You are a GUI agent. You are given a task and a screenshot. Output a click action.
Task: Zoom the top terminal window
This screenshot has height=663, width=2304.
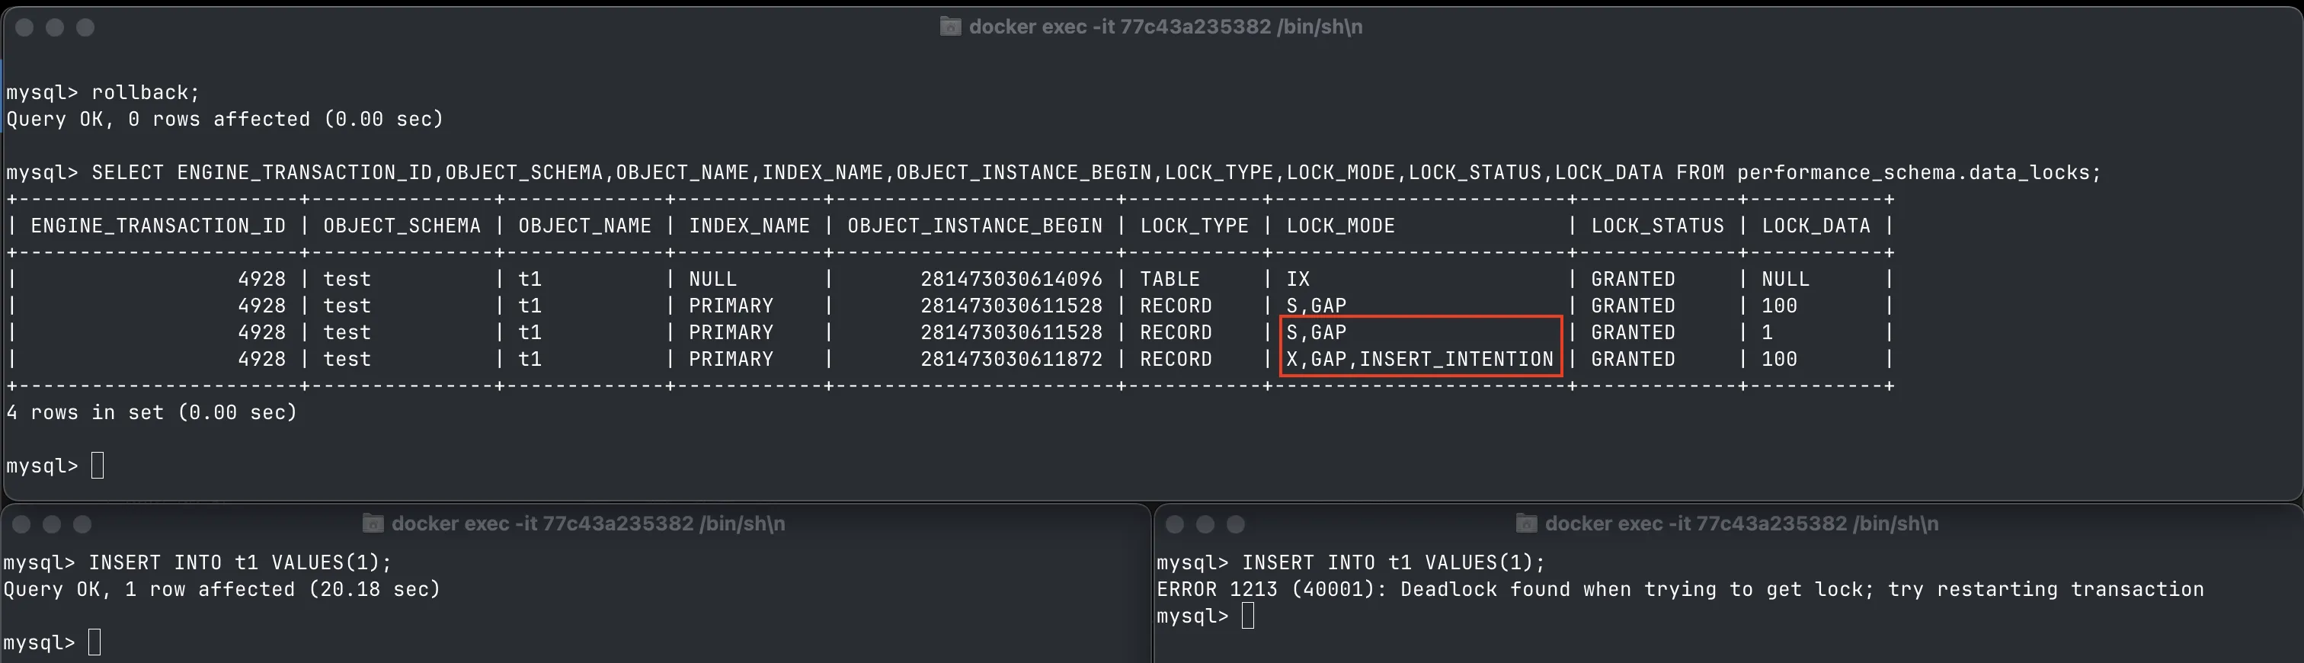click(86, 27)
